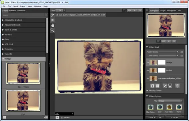Collapse the right panel with divider arrow
189x121 pixels.
[x=144, y=64]
